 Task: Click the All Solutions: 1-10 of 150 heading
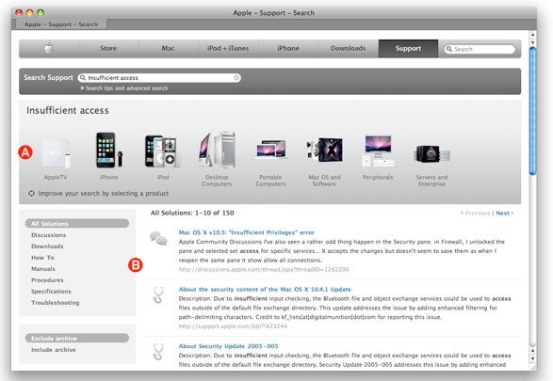tap(192, 213)
